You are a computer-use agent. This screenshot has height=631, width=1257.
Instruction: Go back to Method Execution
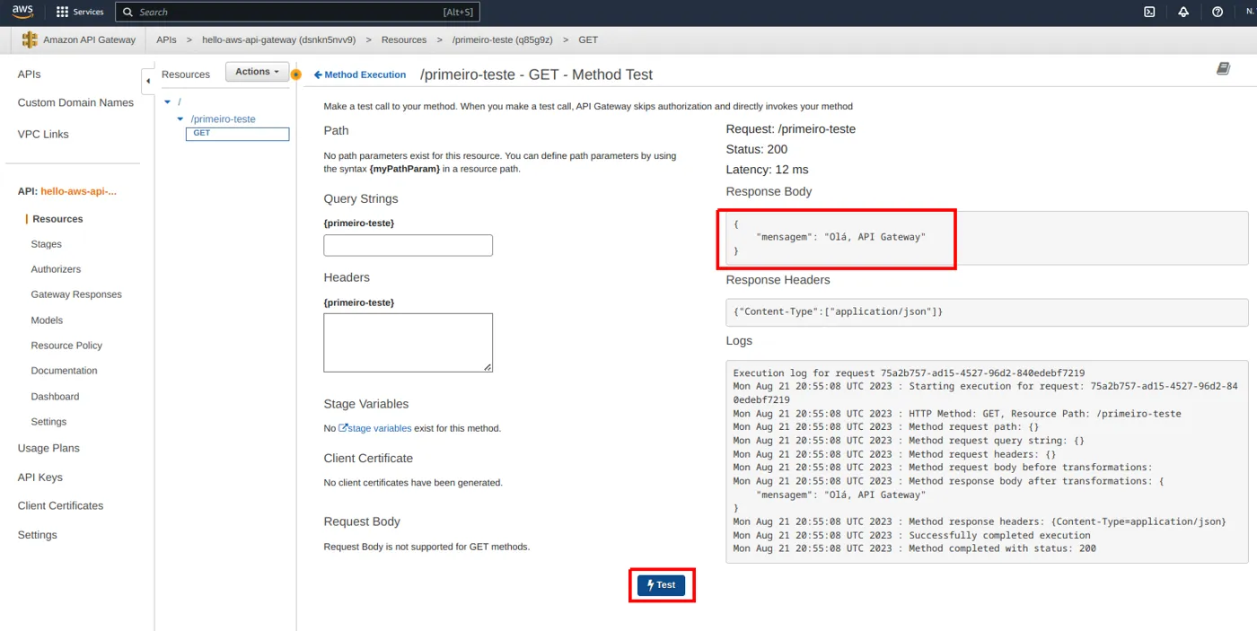[x=360, y=74]
